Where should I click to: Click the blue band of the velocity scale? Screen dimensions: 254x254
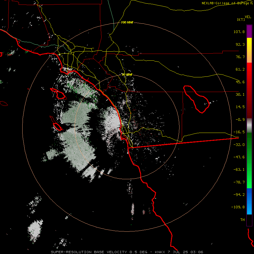coord(249,201)
